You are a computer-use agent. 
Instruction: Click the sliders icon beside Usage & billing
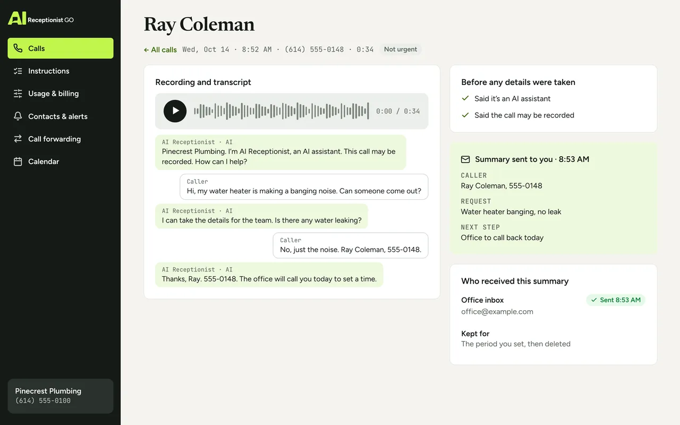coord(18,93)
